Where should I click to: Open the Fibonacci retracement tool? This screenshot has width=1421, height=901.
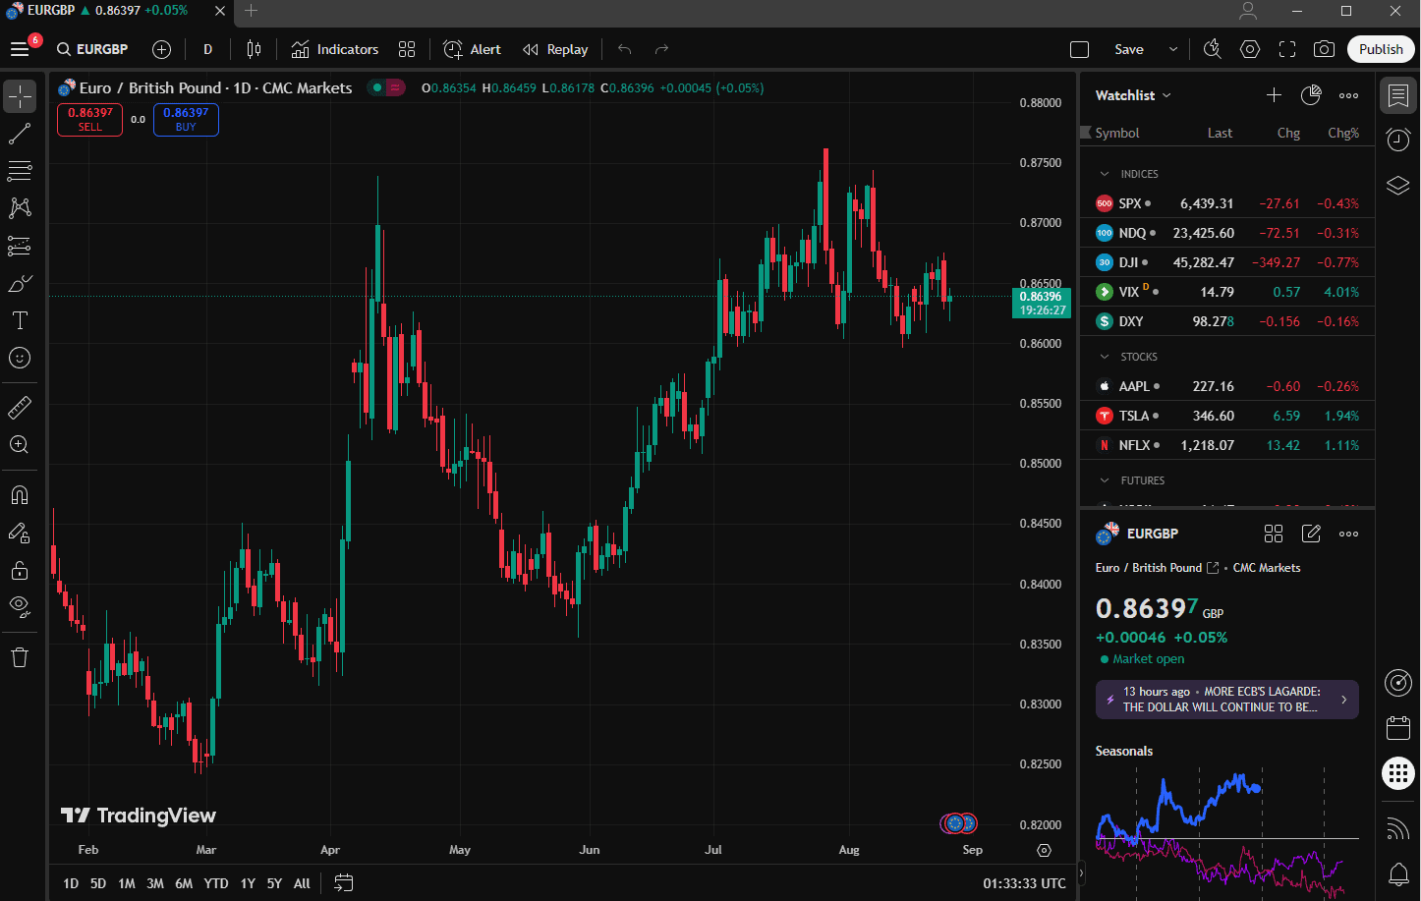click(20, 170)
